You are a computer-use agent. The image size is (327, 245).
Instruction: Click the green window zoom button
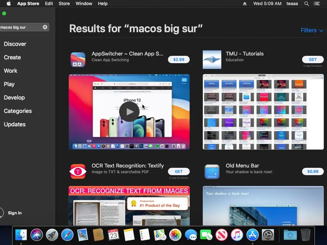click(4, 13)
